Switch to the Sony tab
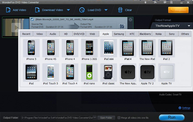 [x=172, y=34]
